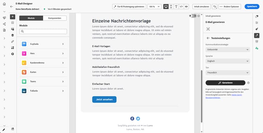Open the alerts circle icon

pyautogui.click(x=13, y=54)
